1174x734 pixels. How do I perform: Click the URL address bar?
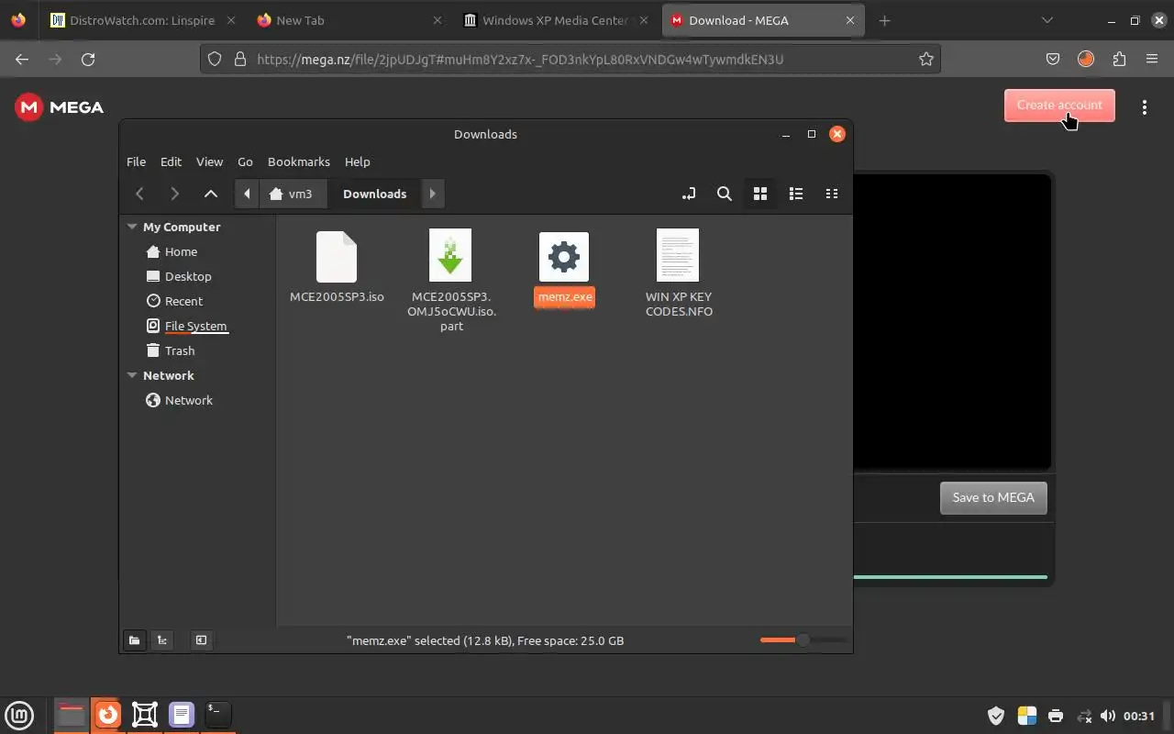(570, 59)
